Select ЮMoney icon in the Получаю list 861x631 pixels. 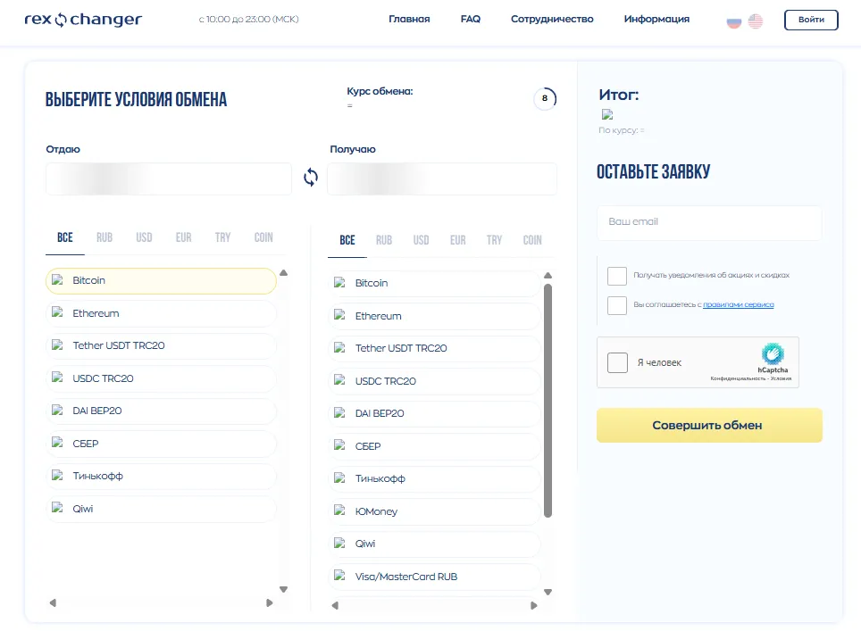point(340,511)
